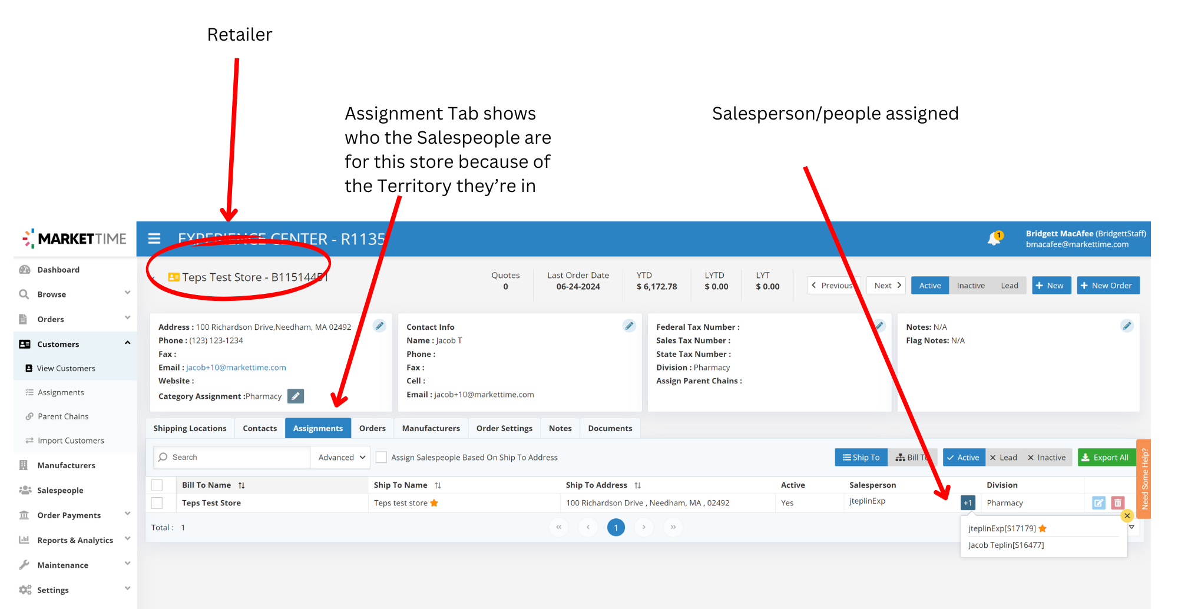Delete the Teps Test Store assignment row
The height and width of the screenshot is (609, 1178).
[1118, 502]
